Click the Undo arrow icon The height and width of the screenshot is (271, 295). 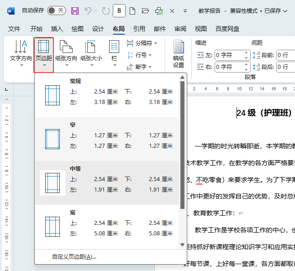(x=88, y=10)
